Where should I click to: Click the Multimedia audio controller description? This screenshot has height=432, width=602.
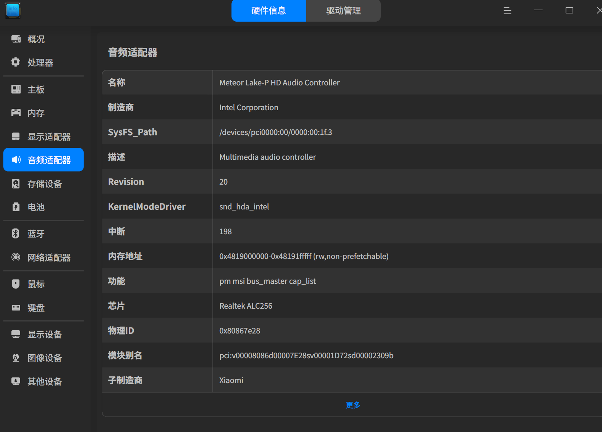[268, 157]
